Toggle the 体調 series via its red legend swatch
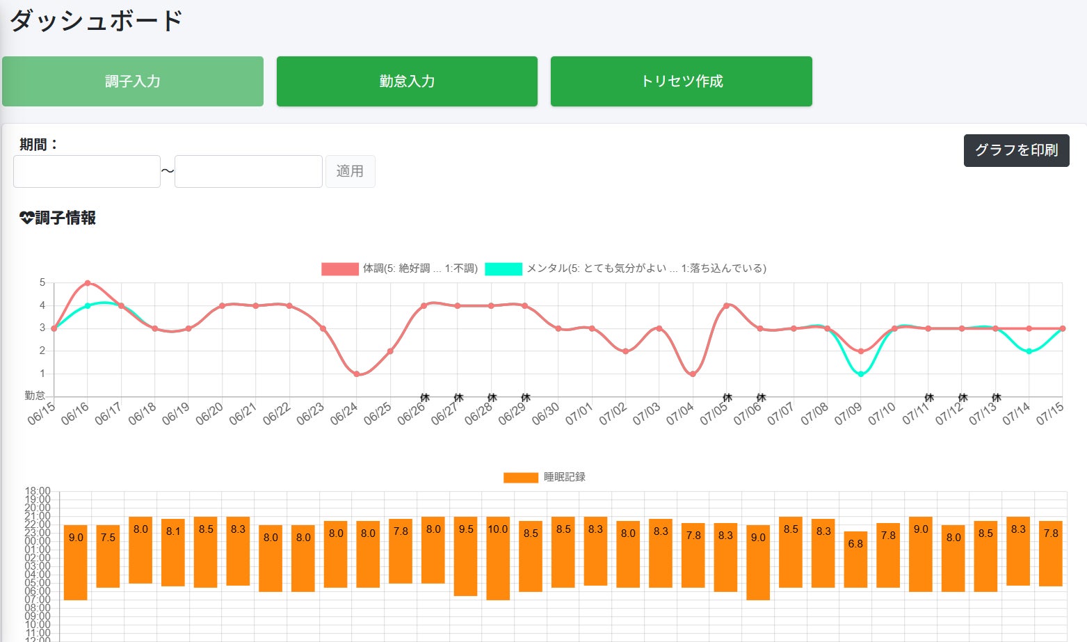The height and width of the screenshot is (642, 1087). click(339, 269)
